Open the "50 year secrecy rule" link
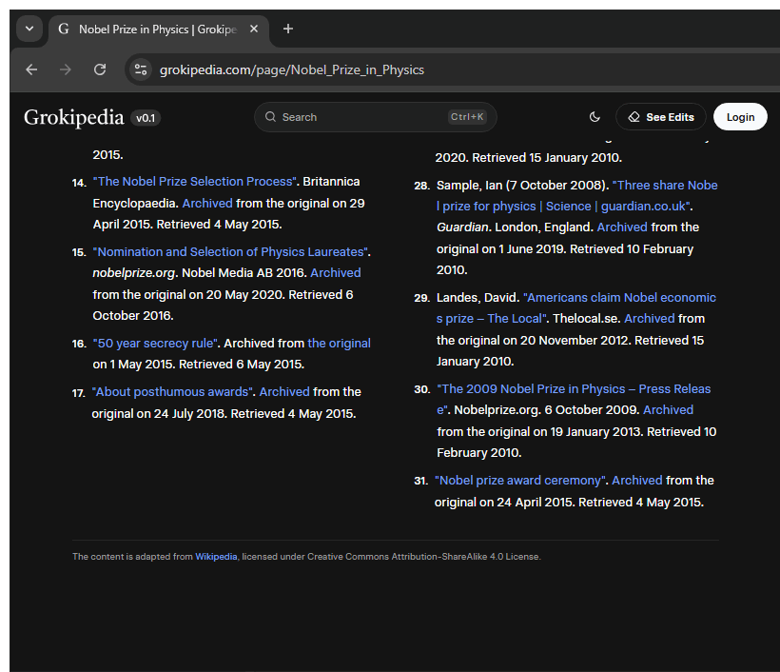Image resolution: width=780 pixels, height=672 pixels. click(155, 344)
